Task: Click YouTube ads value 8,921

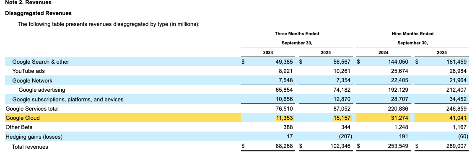Action: pos(285,71)
